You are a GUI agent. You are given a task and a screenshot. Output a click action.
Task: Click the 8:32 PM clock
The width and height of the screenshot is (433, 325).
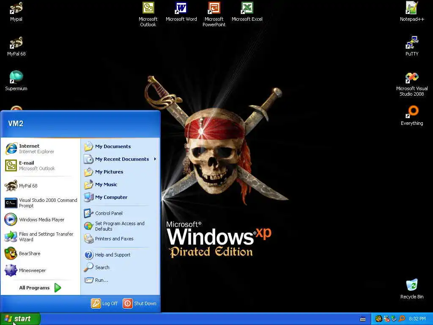[x=417, y=319]
